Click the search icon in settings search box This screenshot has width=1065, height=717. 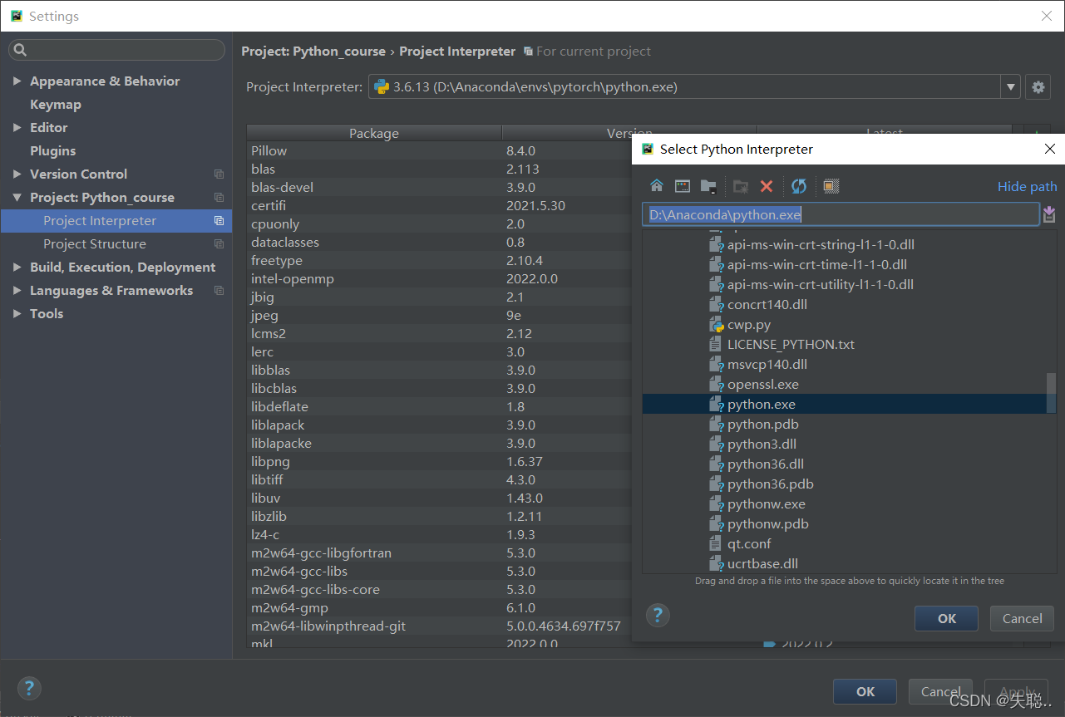[x=21, y=50]
